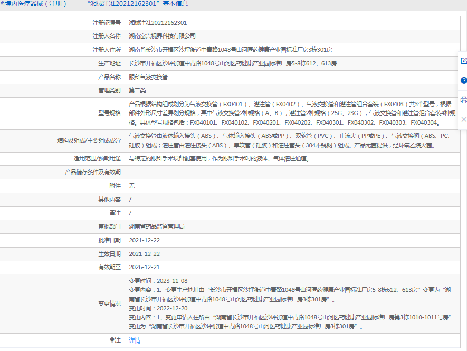Click the 其他内容 label cell
The height and width of the screenshot is (351, 467).
pyautogui.click(x=62, y=200)
